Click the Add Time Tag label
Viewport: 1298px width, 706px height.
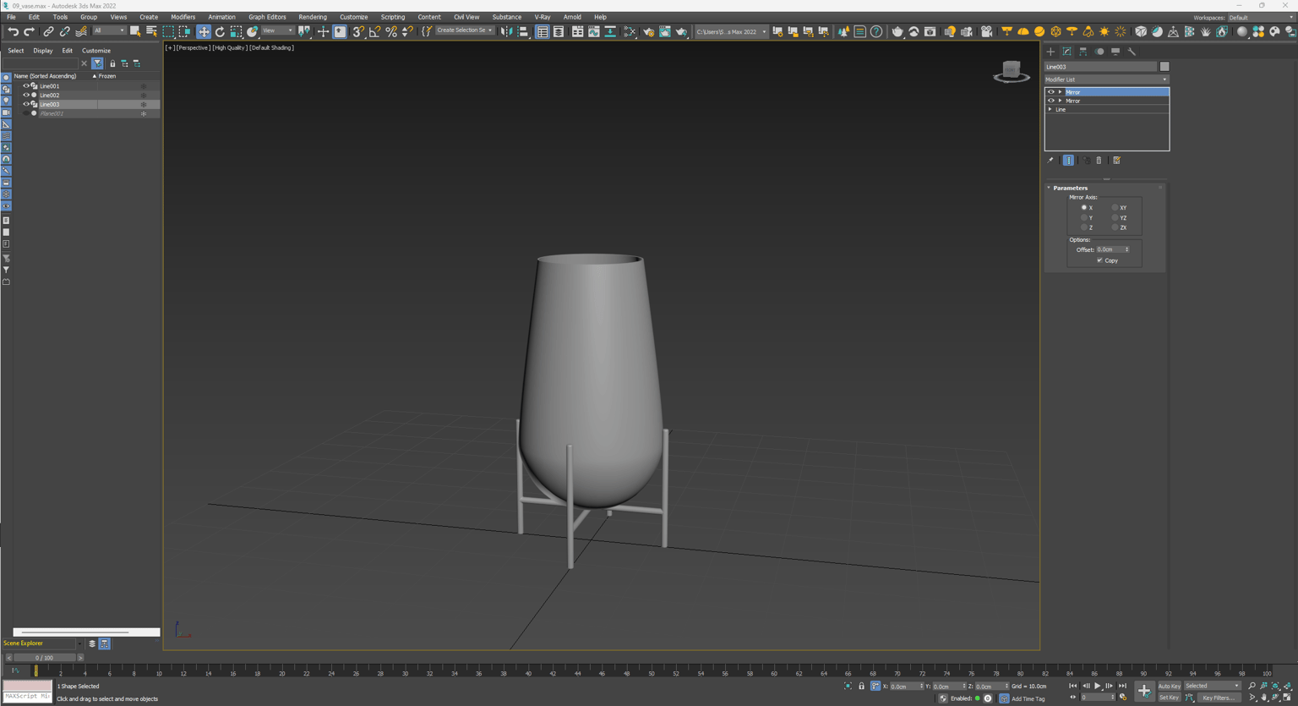[x=1028, y=699]
